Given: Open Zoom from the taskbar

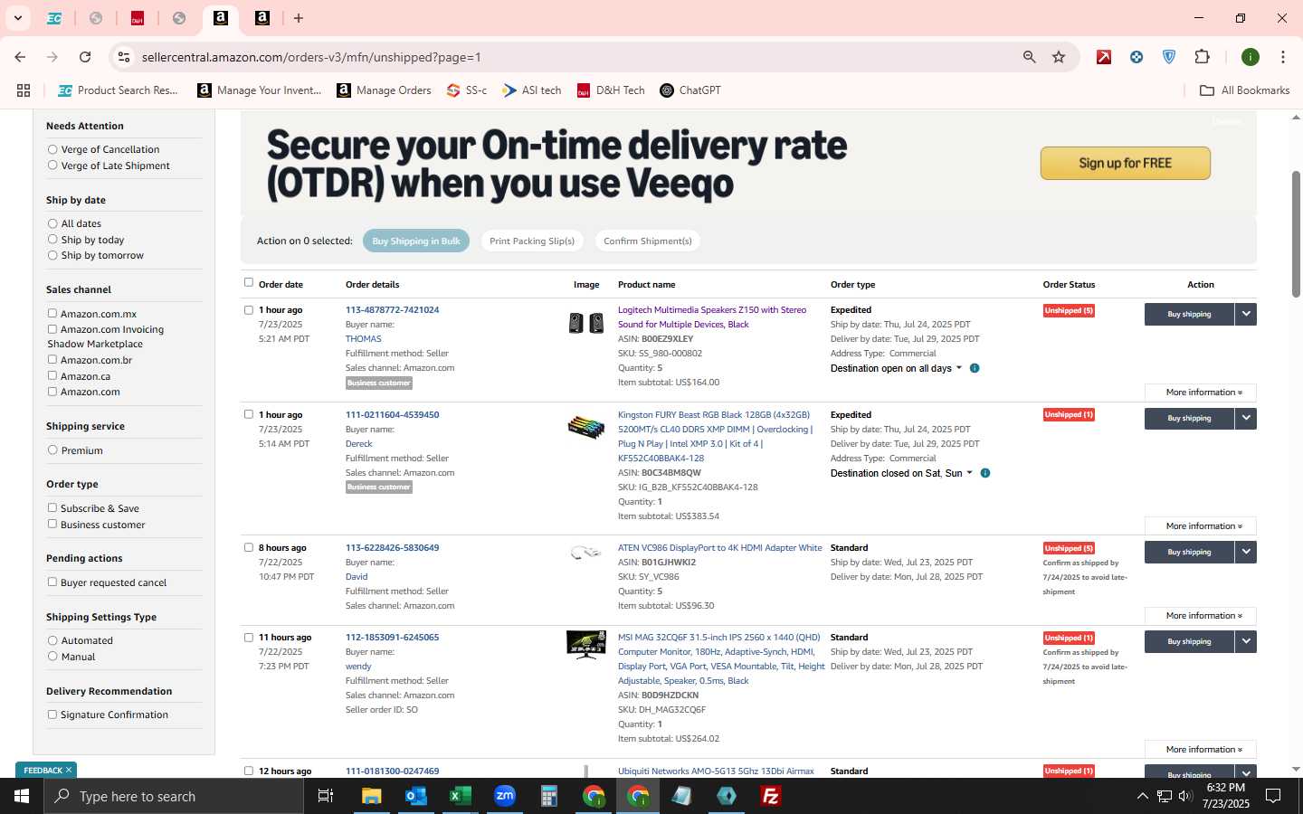Looking at the screenshot, I should (504, 796).
